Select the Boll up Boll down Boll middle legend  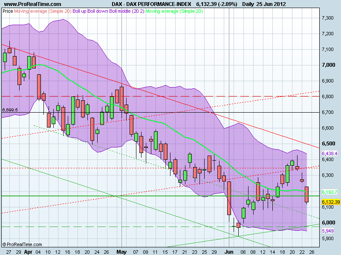[108, 11]
